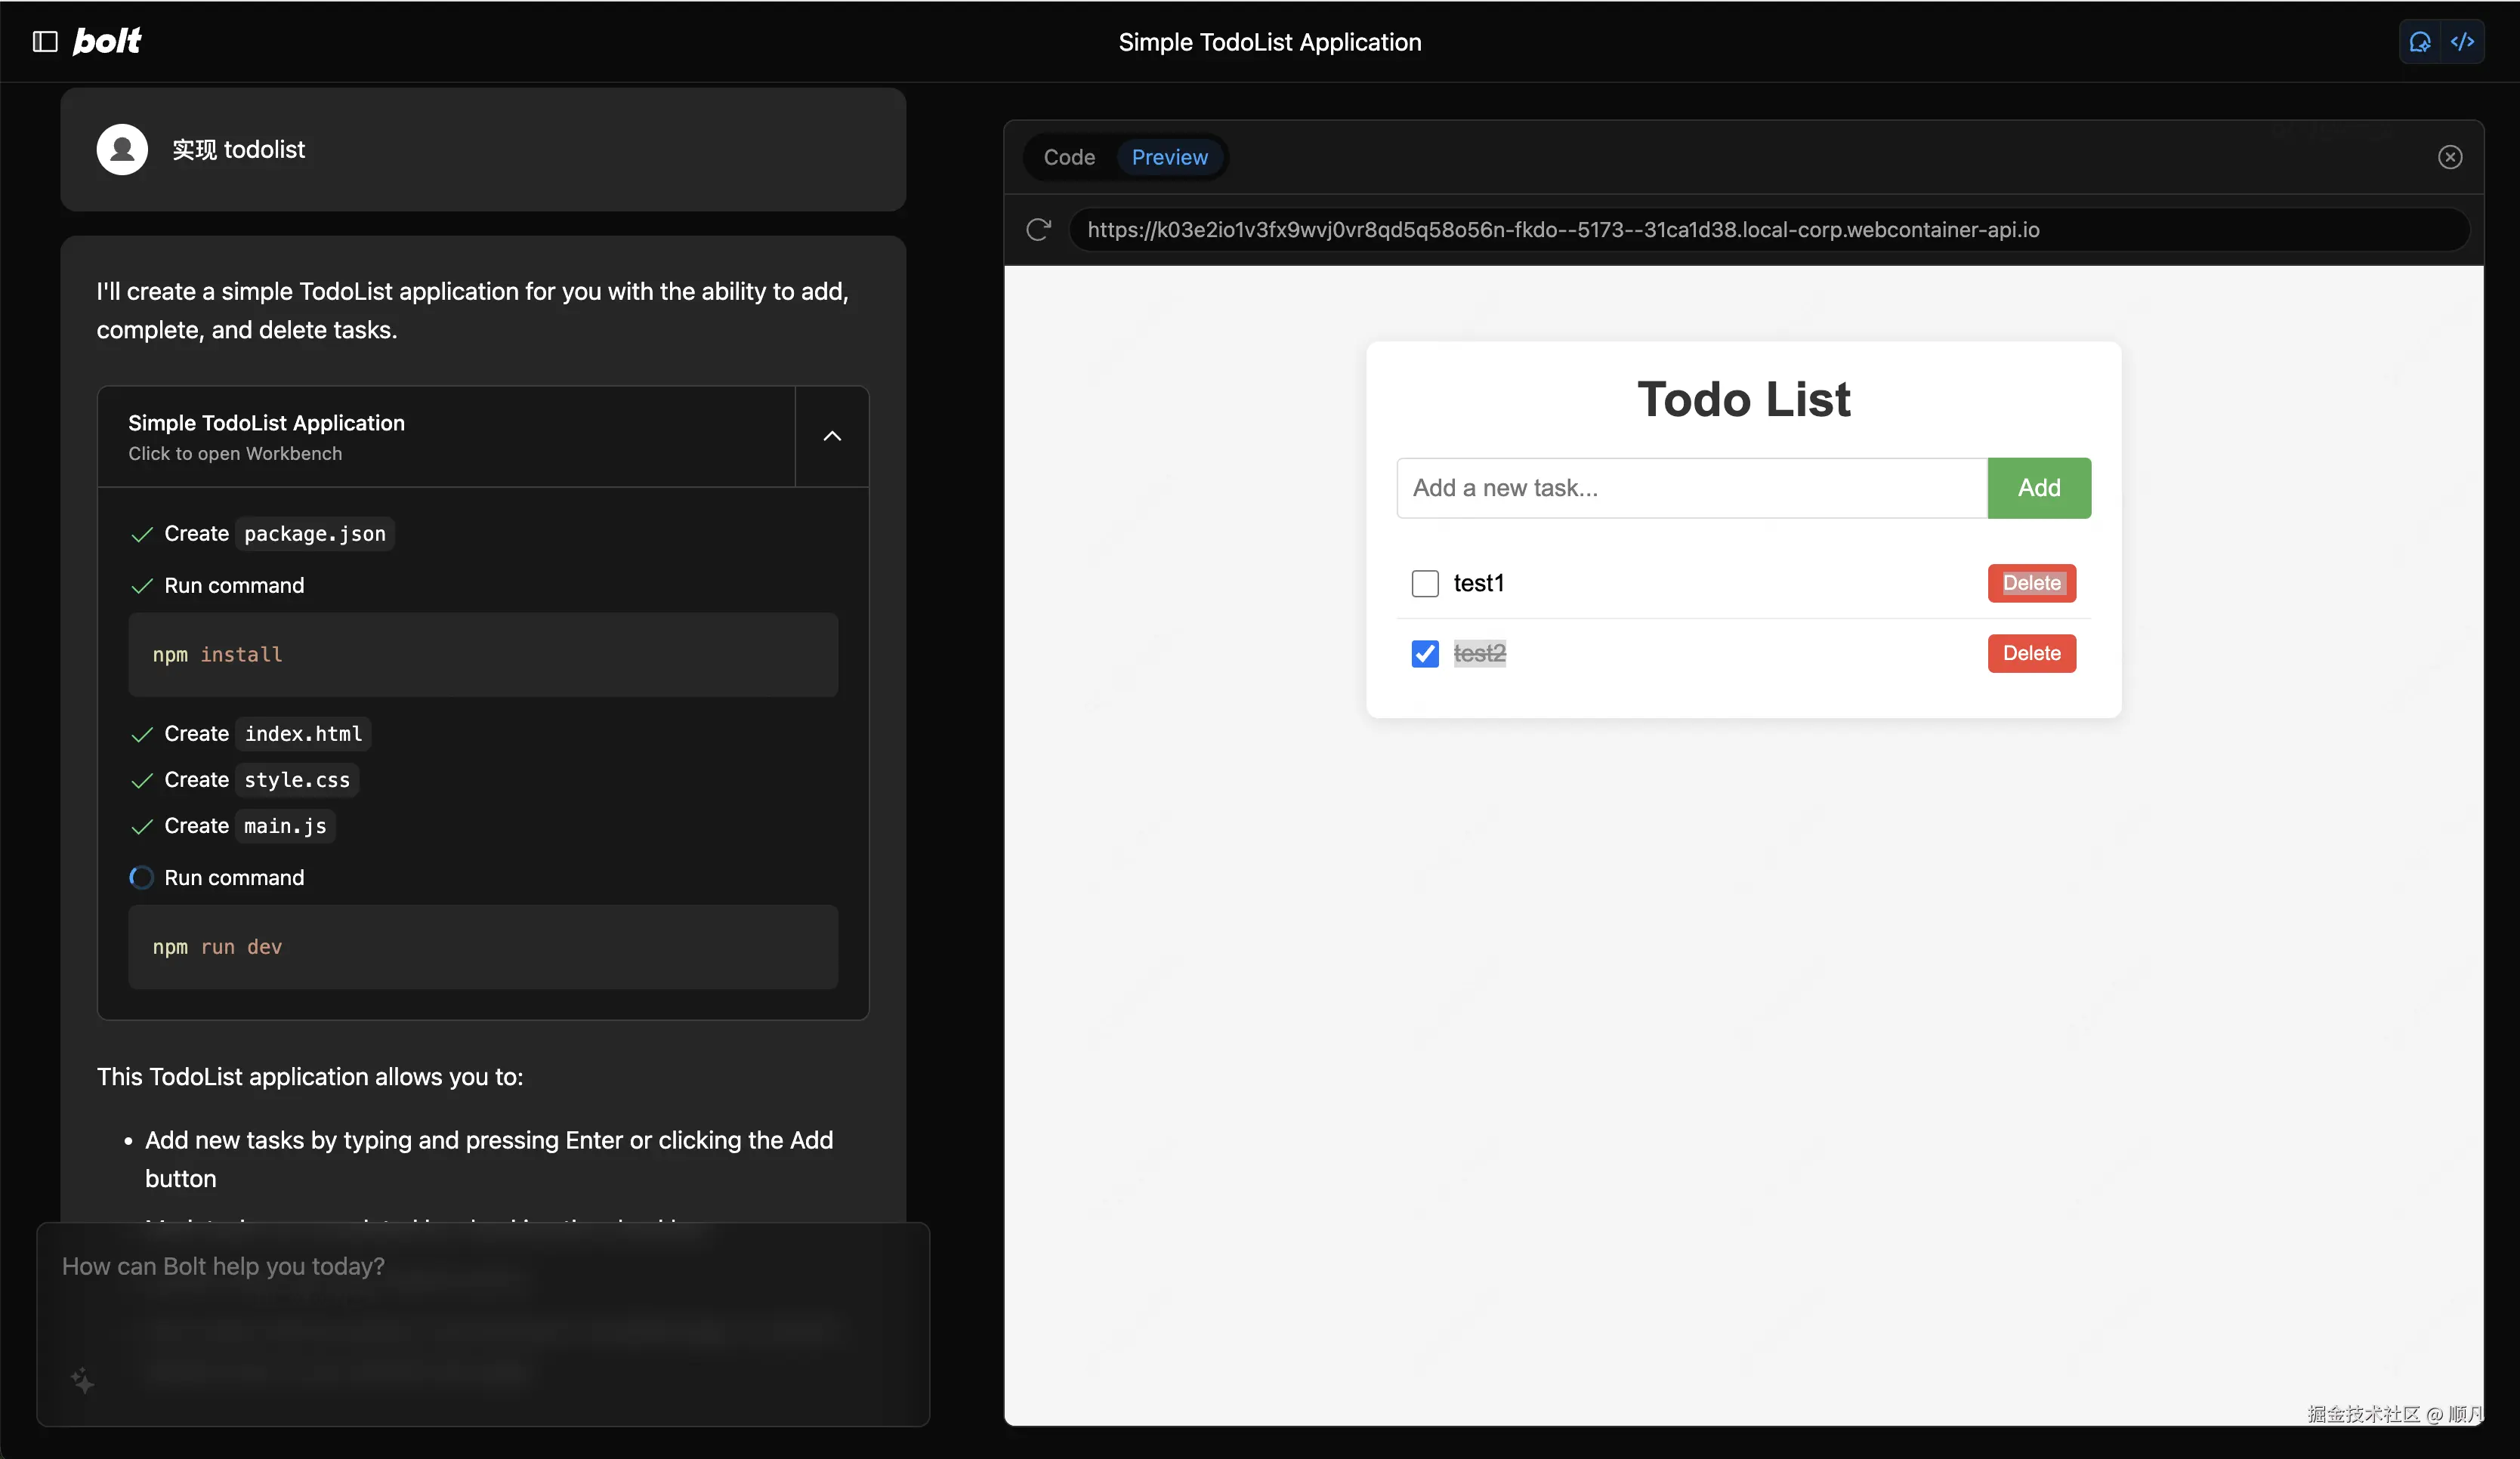The image size is (2520, 1459).
Task: Reload the preview with refresh icon
Action: (x=1038, y=230)
